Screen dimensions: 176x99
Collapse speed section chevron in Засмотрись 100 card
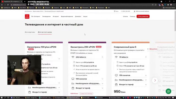(59, 59)
